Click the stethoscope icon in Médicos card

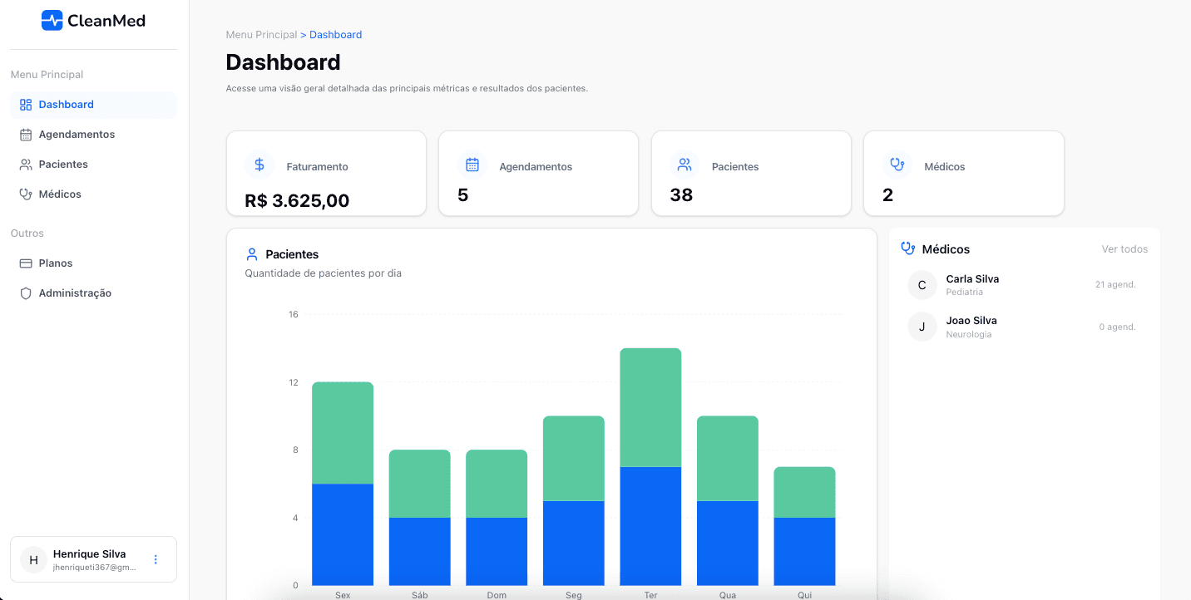click(x=897, y=165)
